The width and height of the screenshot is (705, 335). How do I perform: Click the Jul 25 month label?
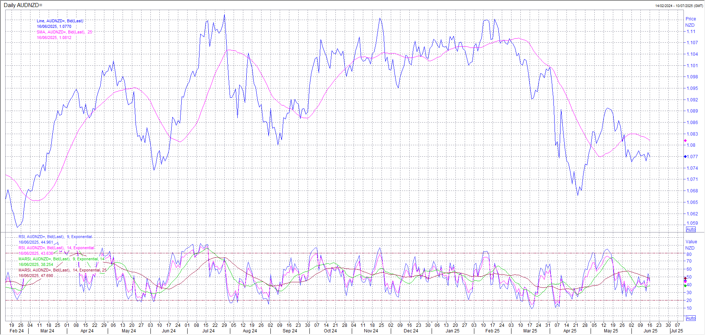[677, 331]
